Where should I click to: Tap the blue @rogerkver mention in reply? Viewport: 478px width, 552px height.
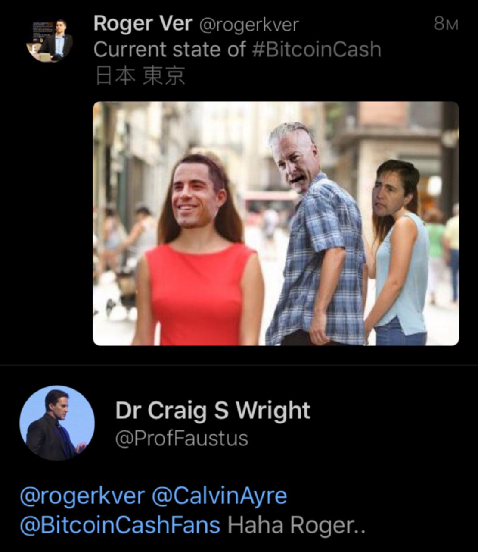pos(82,496)
